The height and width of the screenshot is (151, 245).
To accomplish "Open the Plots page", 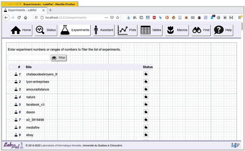I will tap(127, 30).
